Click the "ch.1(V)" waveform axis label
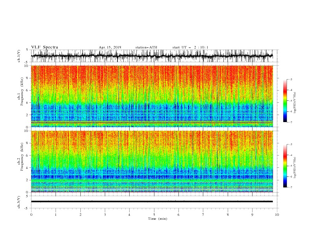The height and width of the screenshot is (241, 312). (19, 56)
